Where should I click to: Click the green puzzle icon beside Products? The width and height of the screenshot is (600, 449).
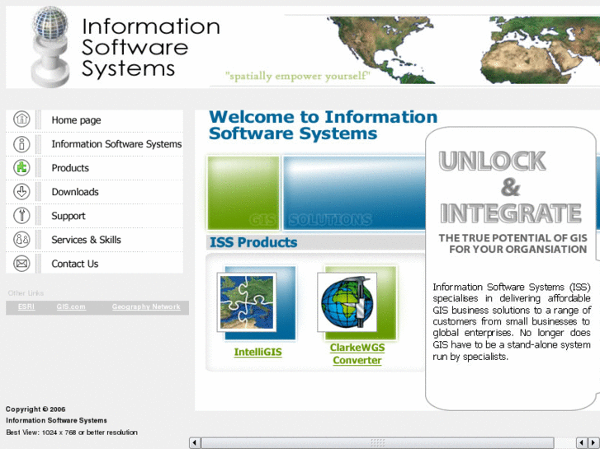pyautogui.click(x=21, y=167)
